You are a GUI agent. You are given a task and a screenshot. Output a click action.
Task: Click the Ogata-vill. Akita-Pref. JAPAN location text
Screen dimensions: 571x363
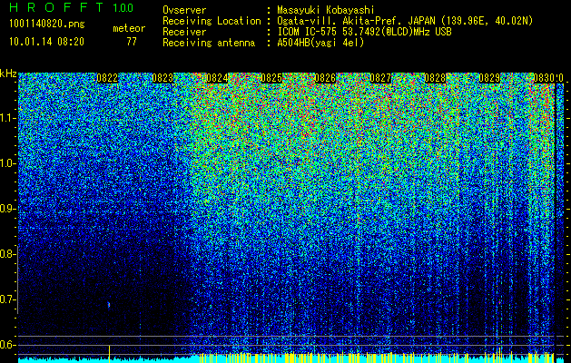(x=405, y=21)
